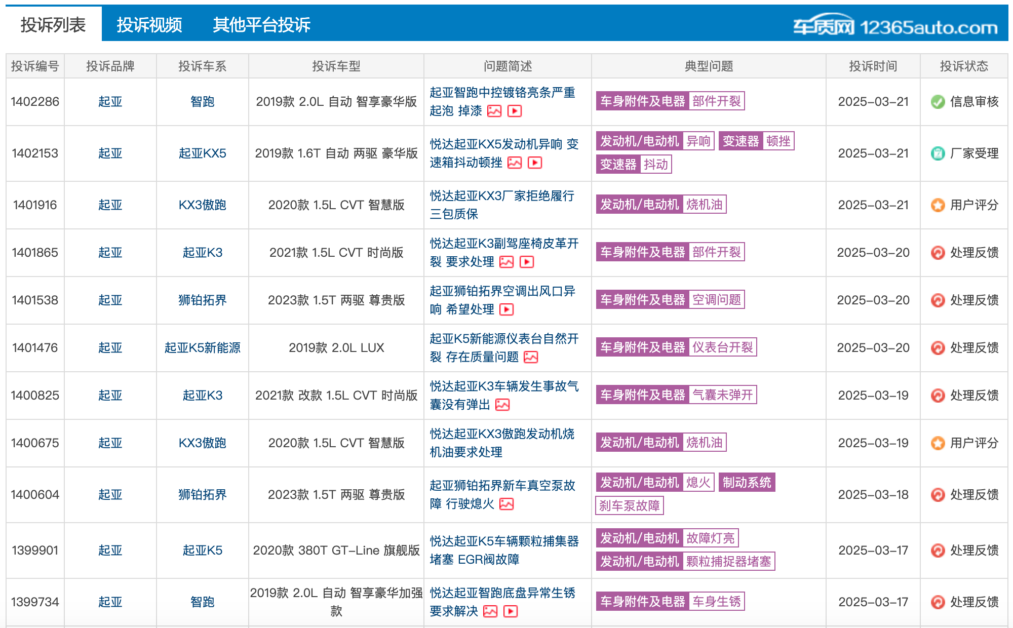Click tag 变速器 顿挫
Viewport: 1013px width, 628px height.
[x=756, y=141]
